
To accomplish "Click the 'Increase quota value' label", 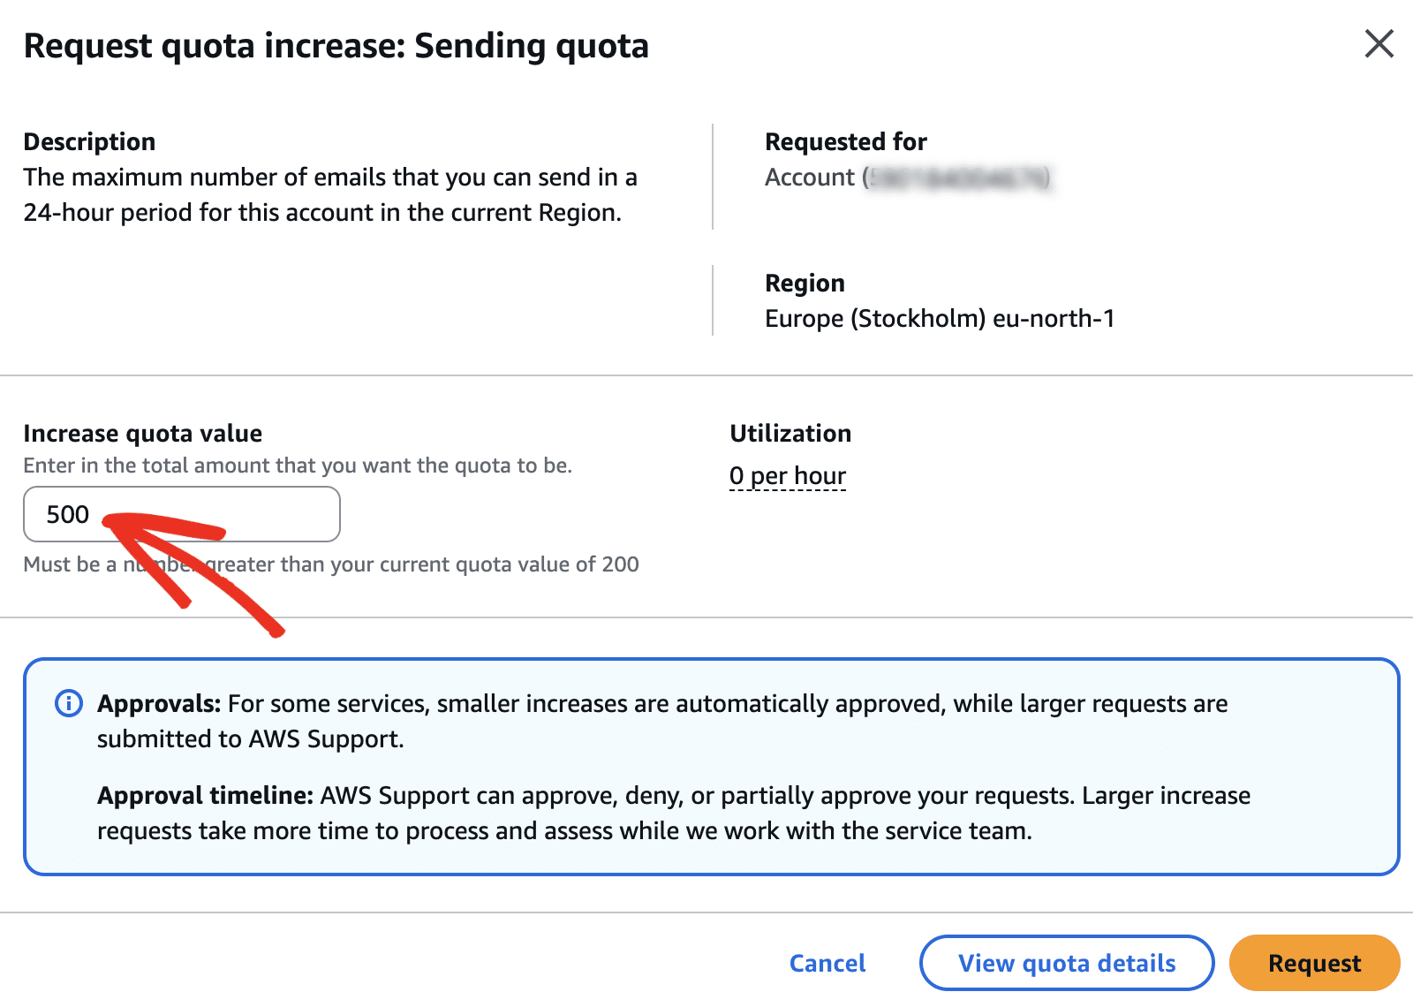I will click(x=143, y=433).
